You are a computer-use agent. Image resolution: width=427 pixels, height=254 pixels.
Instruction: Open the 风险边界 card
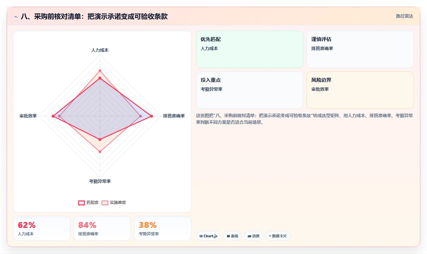[x=360, y=90]
